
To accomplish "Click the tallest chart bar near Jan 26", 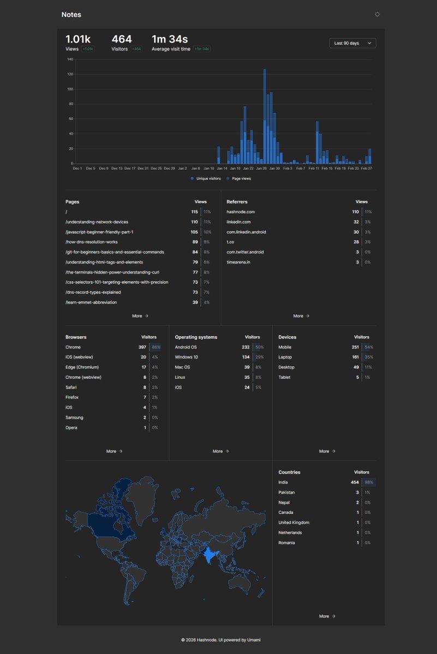I will (265, 116).
